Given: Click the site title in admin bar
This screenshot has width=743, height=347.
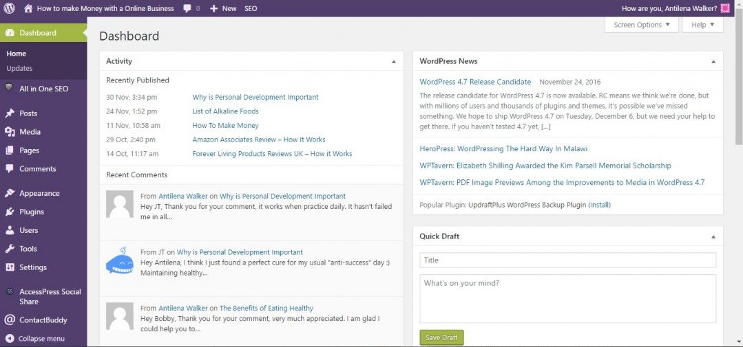Looking at the screenshot, I should pyautogui.click(x=105, y=8).
